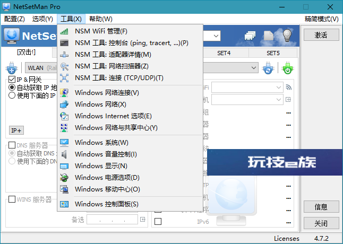Open Windows 系统(W) entry

pos(130,143)
